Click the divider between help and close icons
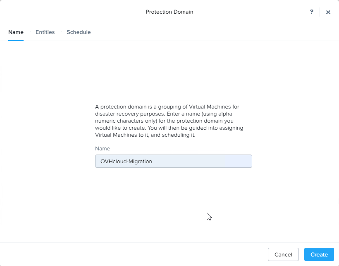 tap(319, 12)
